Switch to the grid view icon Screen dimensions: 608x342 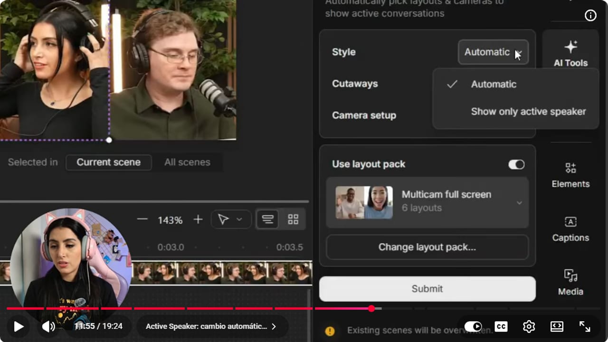point(293,219)
